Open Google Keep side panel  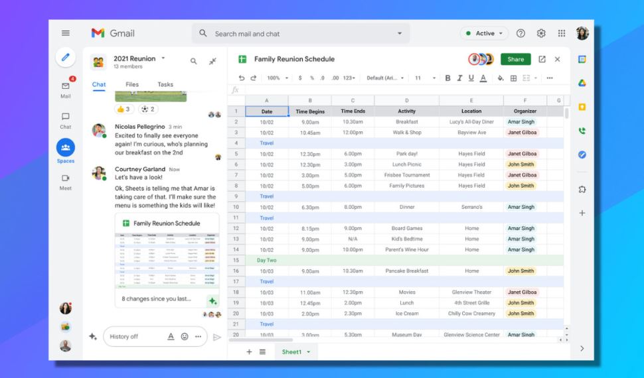pyautogui.click(x=582, y=107)
